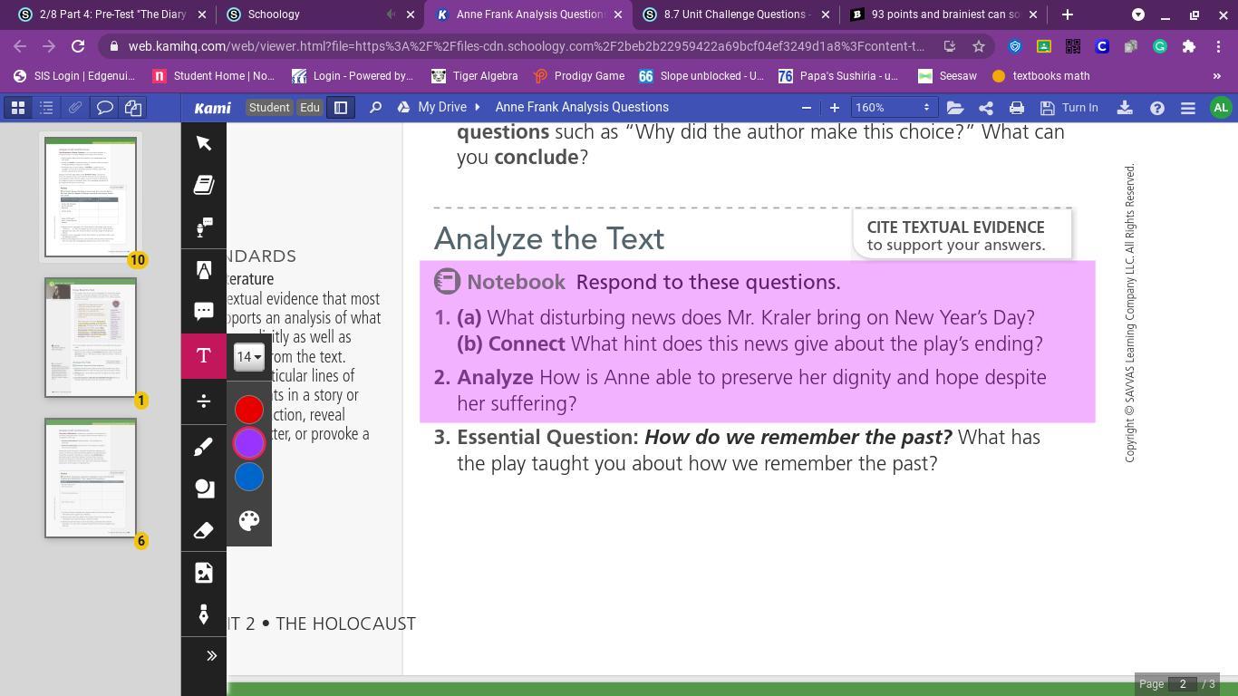This screenshot has width=1238, height=696.
Task: Select the Comment tool in sidebar
Action: click(x=204, y=311)
